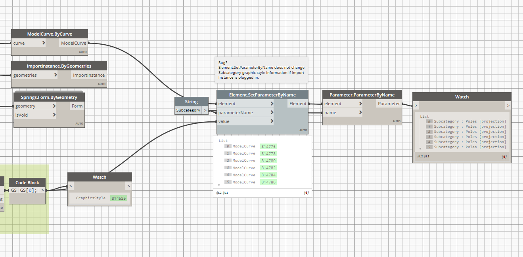The width and height of the screenshot is (523, 257).
Task: Click element ID 814782 in preview list
Action: point(268,168)
